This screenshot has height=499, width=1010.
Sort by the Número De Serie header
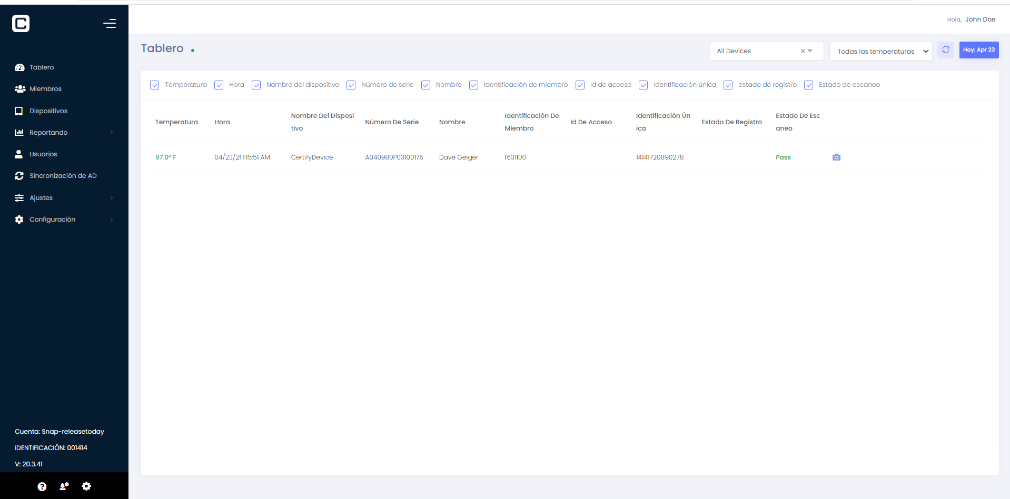point(392,122)
